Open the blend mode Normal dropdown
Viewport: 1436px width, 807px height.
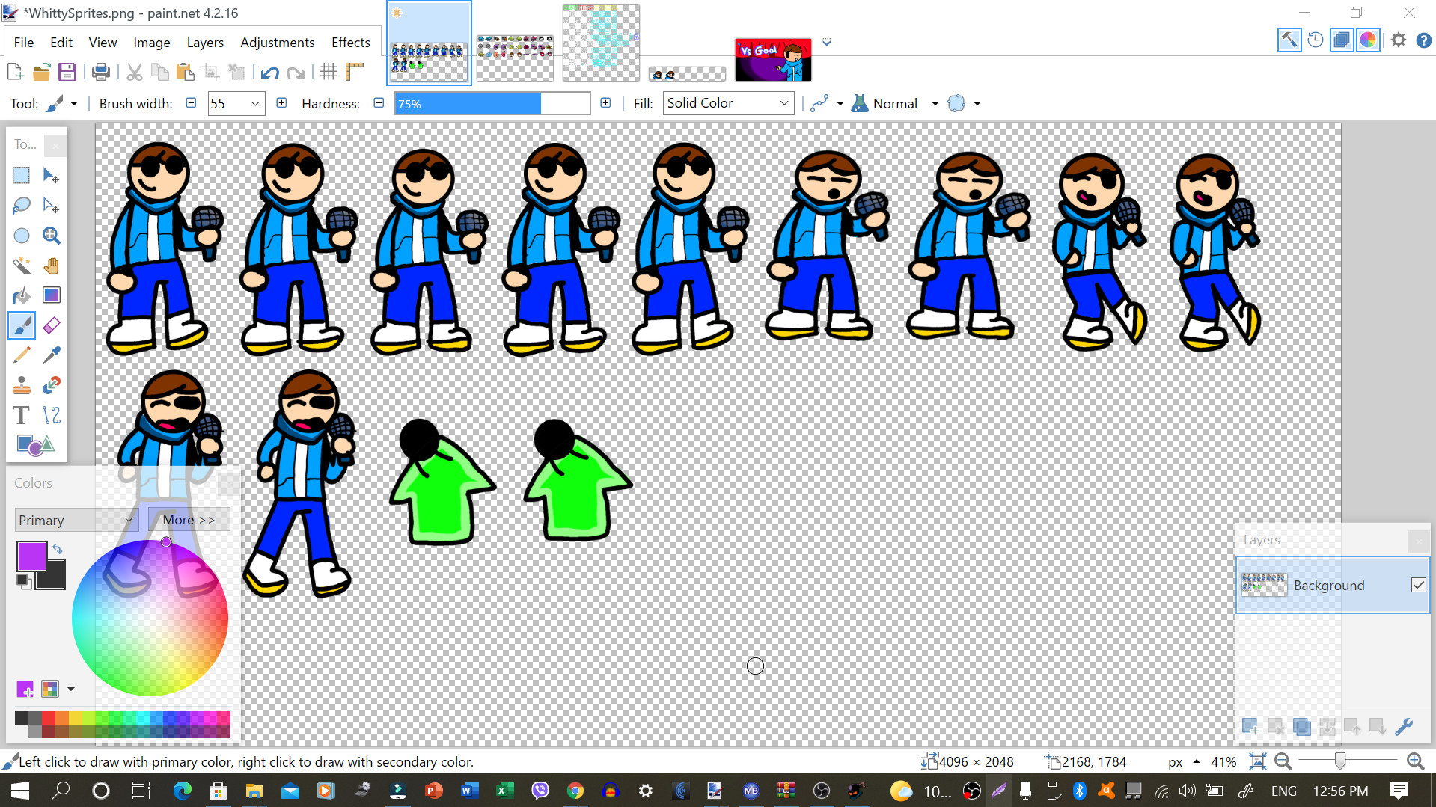point(935,103)
